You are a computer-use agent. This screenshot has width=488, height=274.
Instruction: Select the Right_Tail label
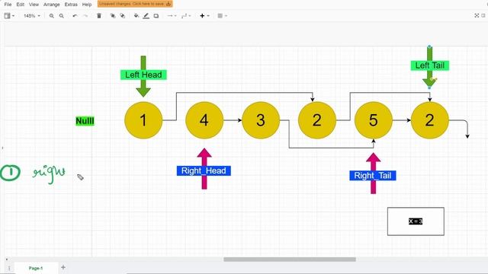(373, 176)
